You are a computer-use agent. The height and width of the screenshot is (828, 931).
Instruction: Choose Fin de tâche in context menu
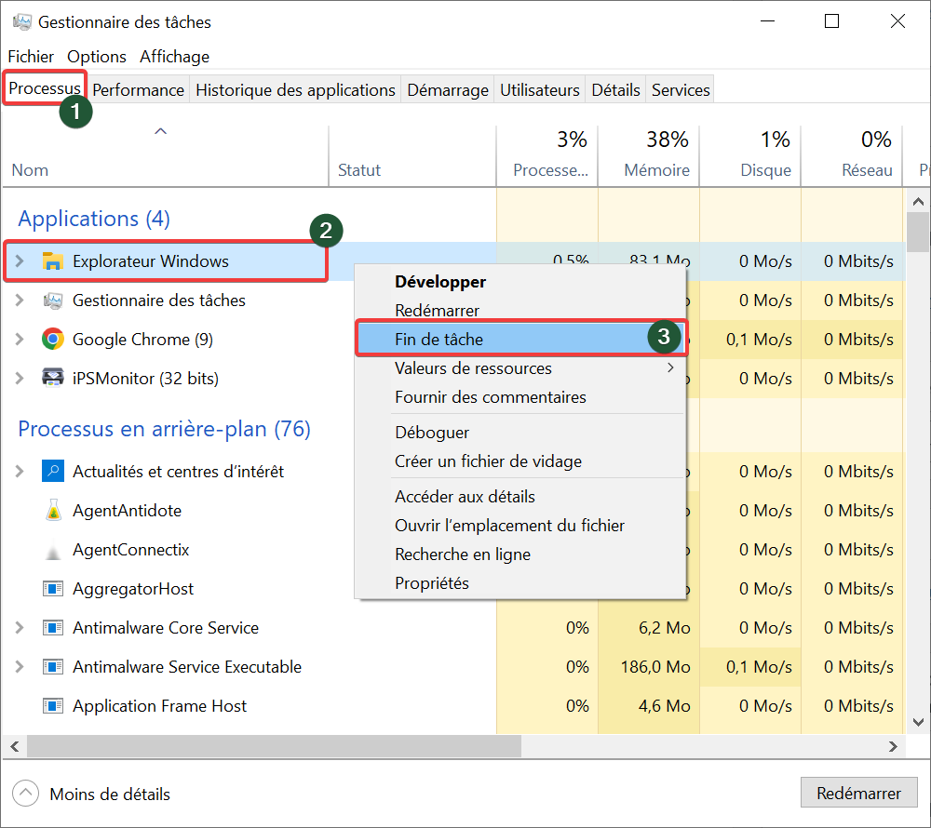520,339
